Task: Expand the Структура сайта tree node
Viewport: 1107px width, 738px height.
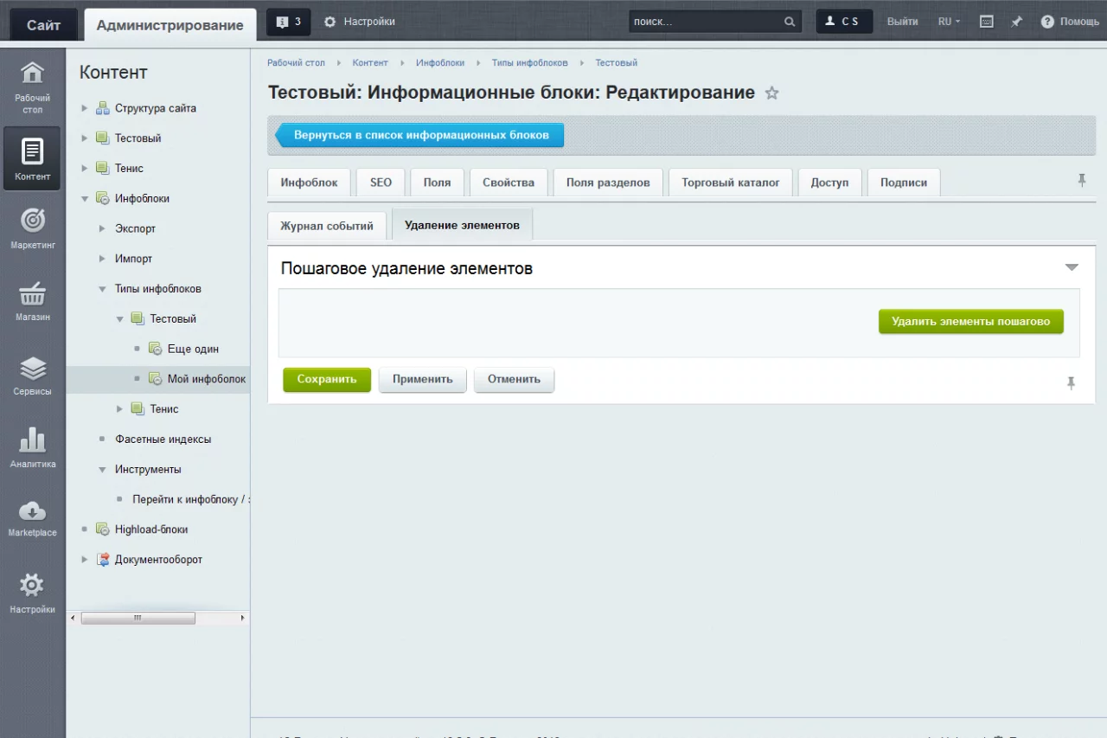Action: tap(85, 108)
